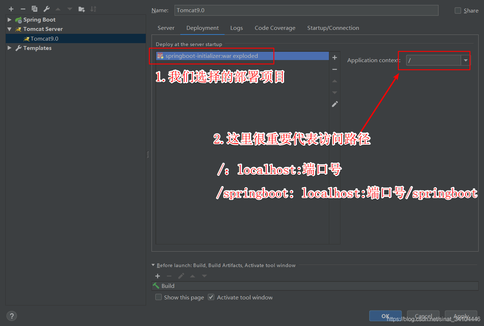Disable Activate tool window
Viewport: 484px width, 326px height.
click(x=211, y=297)
